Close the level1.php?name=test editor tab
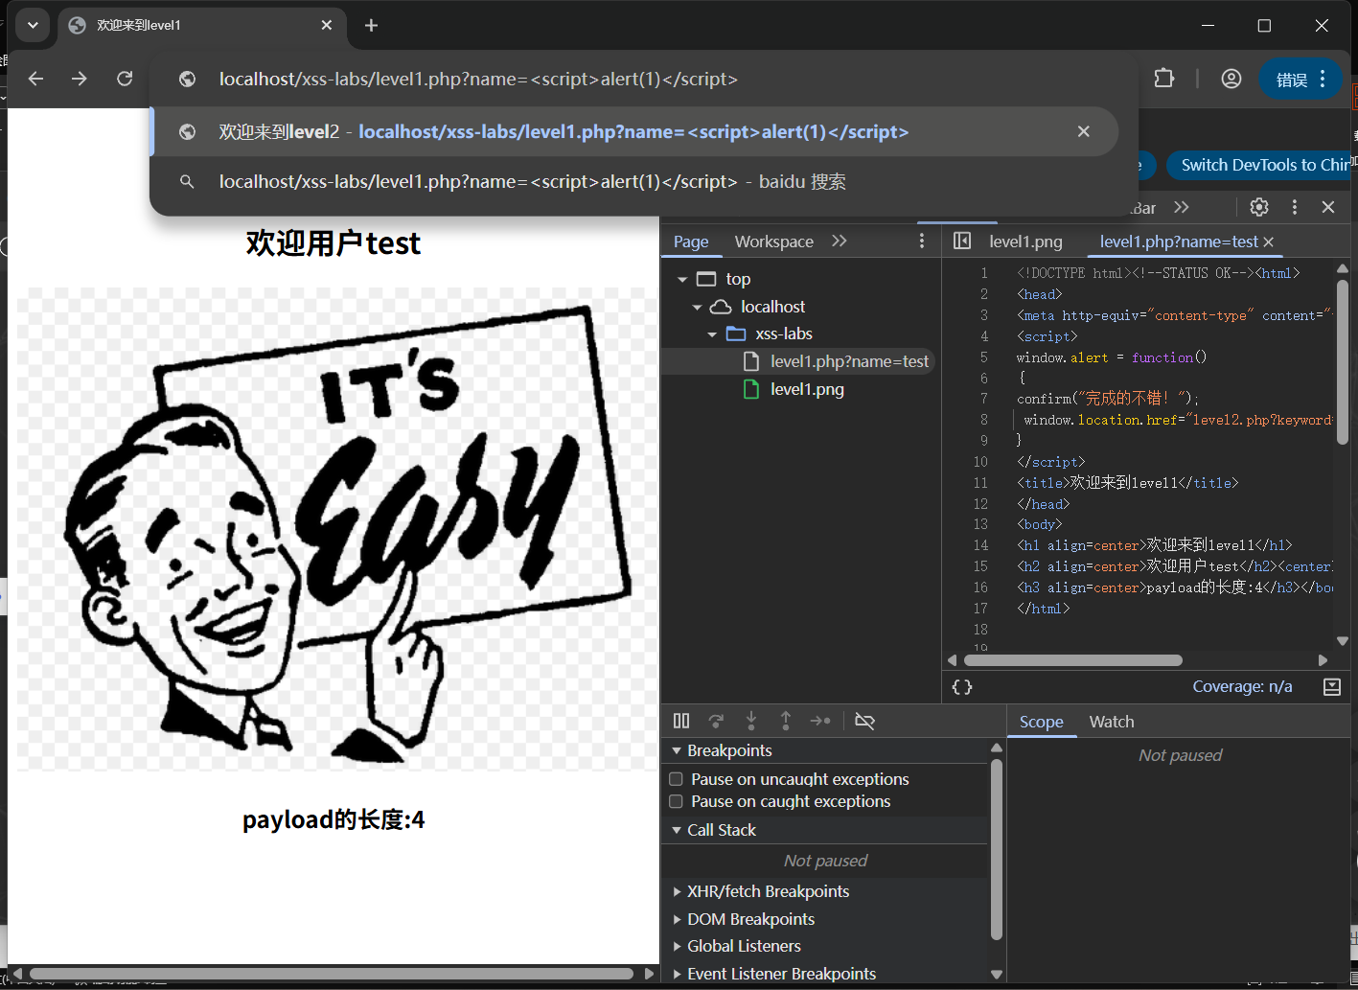The width and height of the screenshot is (1358, 990). pyautogui.click(x=1269, y=242)
